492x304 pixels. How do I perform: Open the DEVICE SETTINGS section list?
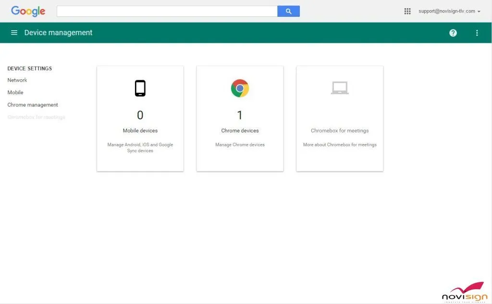tap(29, 68)
